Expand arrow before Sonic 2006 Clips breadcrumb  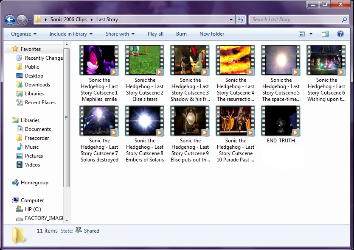[45, 19]
